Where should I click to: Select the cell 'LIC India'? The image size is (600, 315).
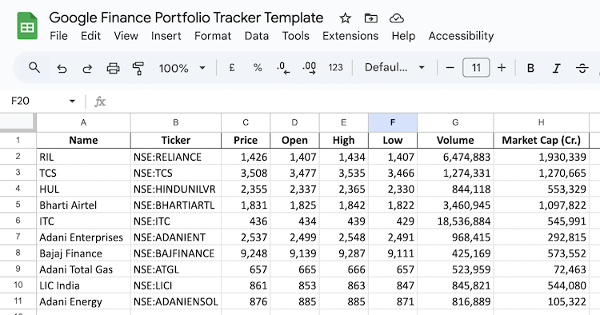[x=83, y=285]
